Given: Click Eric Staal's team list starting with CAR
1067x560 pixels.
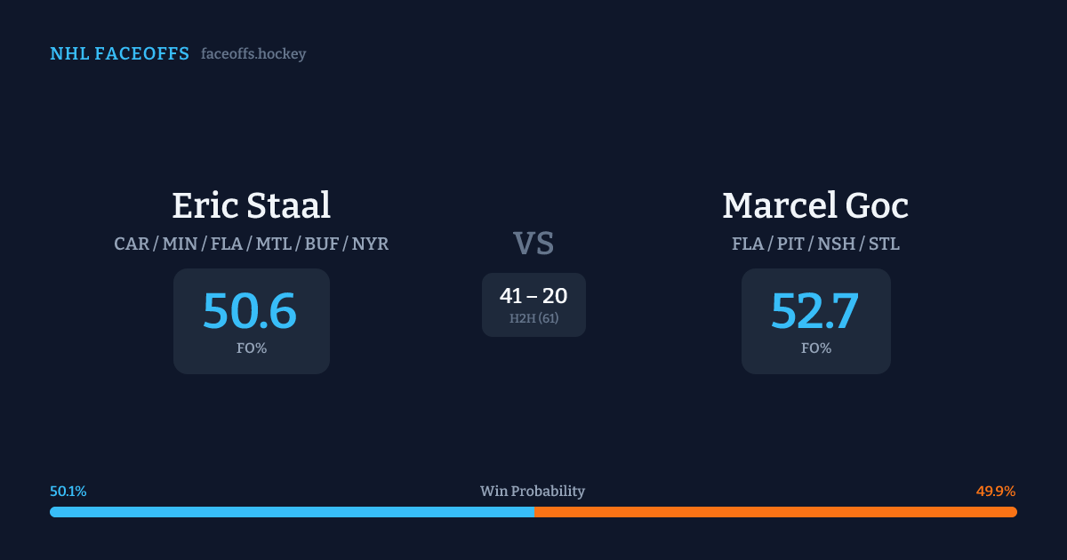Looking at the screenshot, I should [252, 244].
